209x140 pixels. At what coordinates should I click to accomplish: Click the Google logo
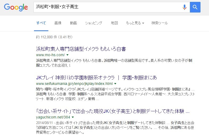[x=16, y=7]
